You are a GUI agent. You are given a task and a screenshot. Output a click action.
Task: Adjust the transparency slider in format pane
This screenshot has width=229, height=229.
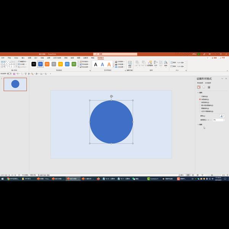pos(210,120)
